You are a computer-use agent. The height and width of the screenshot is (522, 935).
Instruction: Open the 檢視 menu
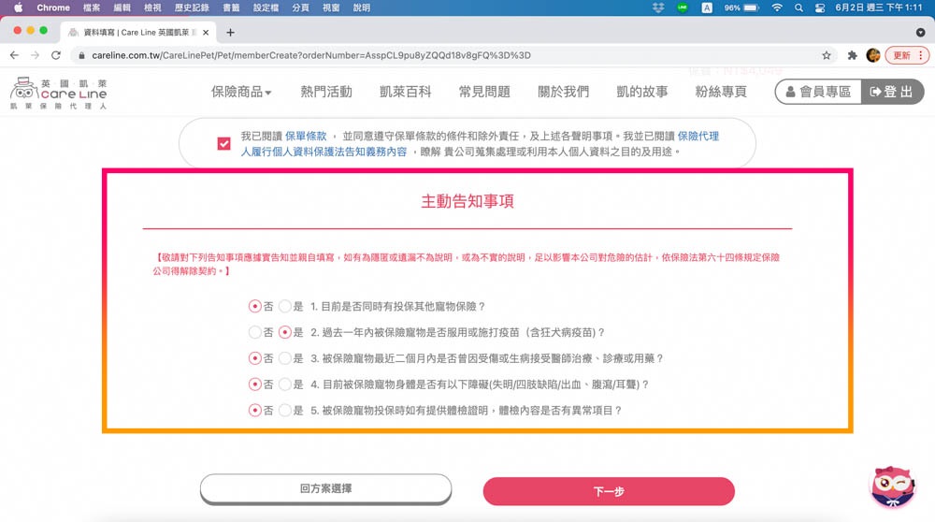click(x=152, y=7)
